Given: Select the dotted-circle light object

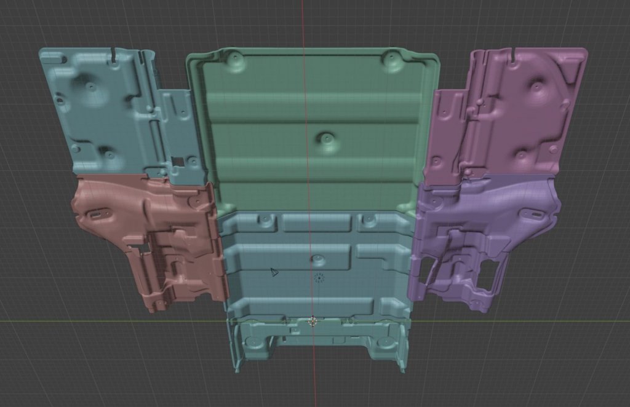Looking at the screenshot, I should pos(319,278).
